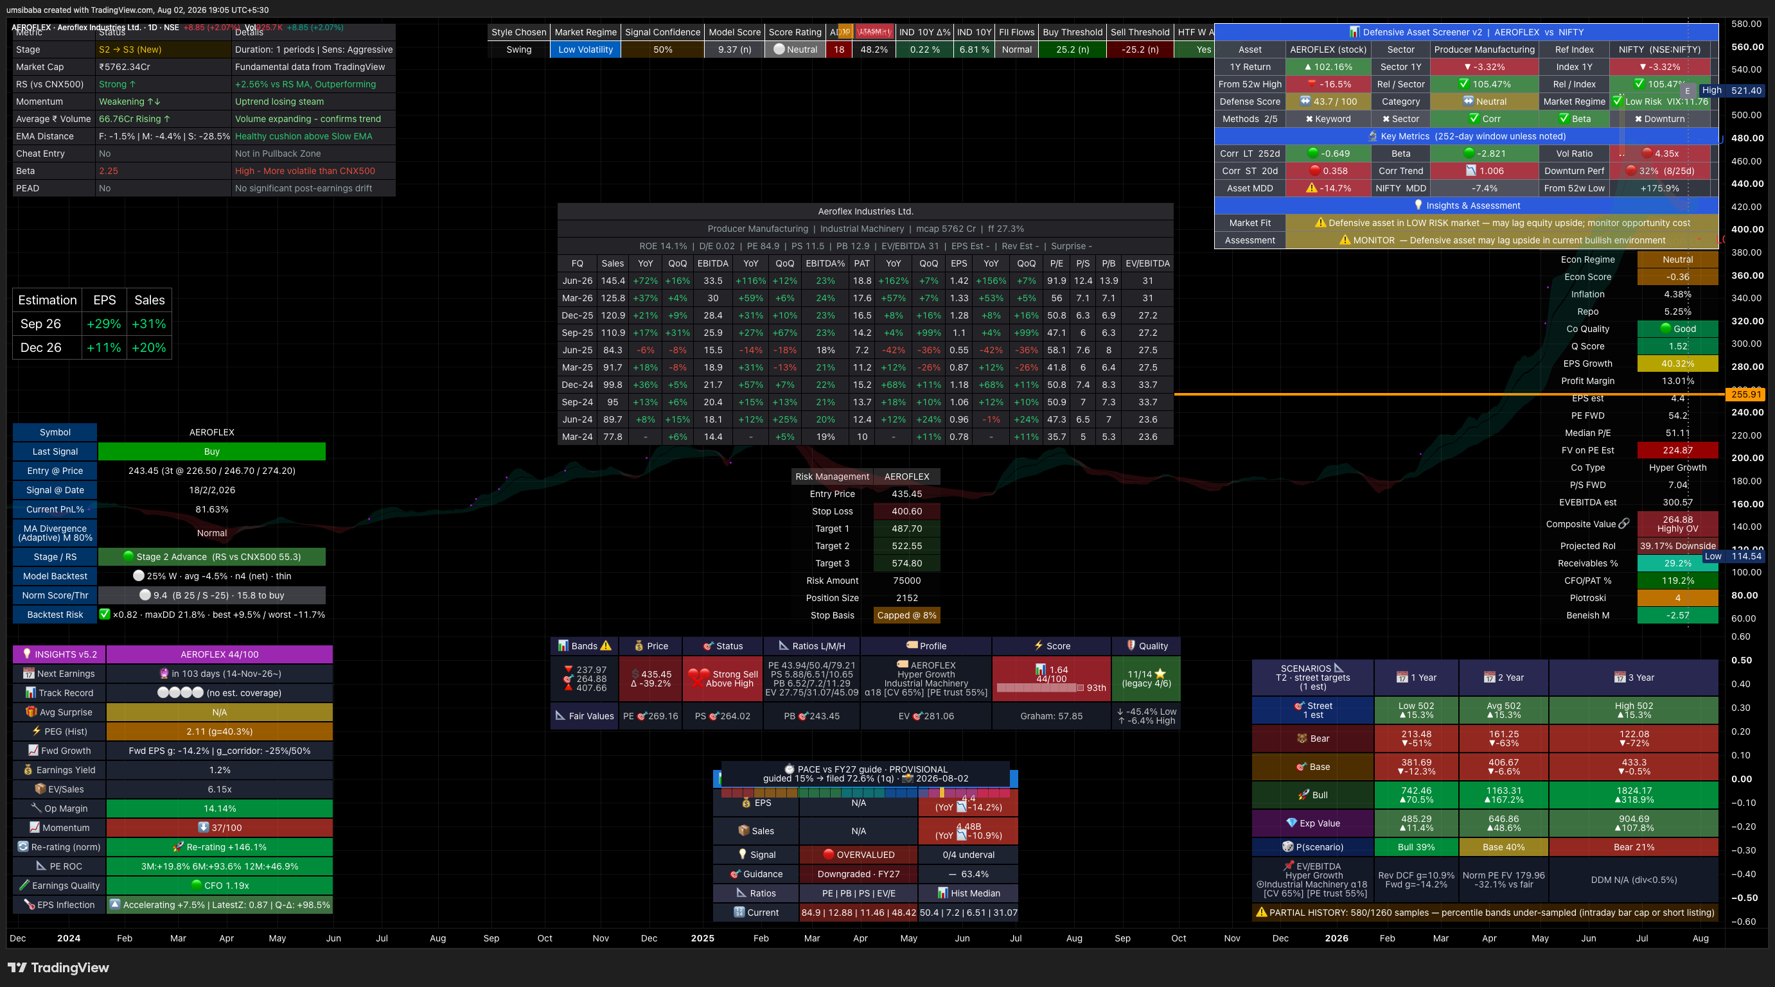Click the Target 3 value '574.80'
This screenshot has height=987, width=1775.
click(x=907, y=563)
